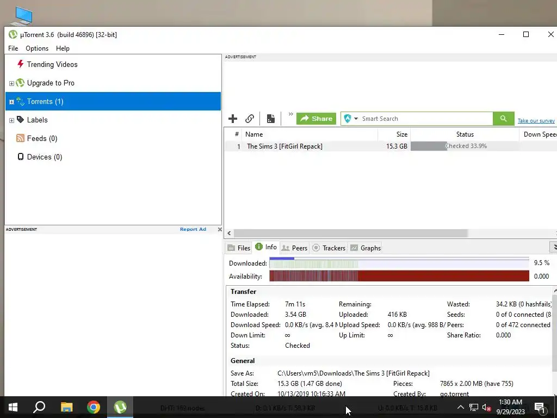Close the sidebar advertisement panel
This screenshot has height=418, width=557.
point(220,229)
